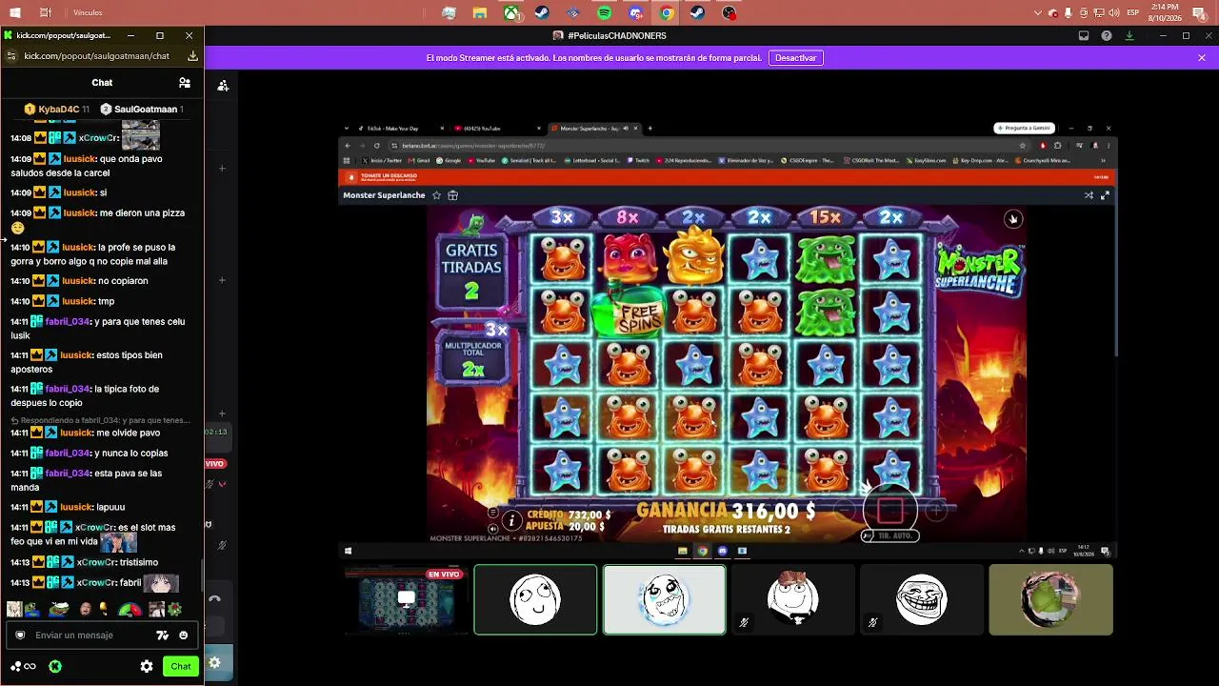
Task: Open the emoji picker in Kick chat
Action: [184, 636]
